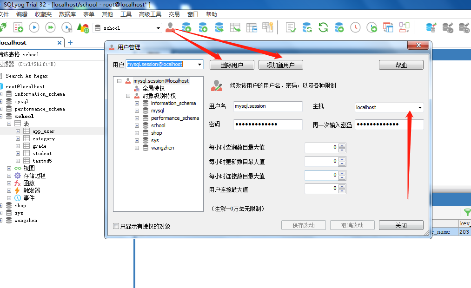The image size is (471, 288).
Task: Close the localhost connection tab
Action: [60, 43]
